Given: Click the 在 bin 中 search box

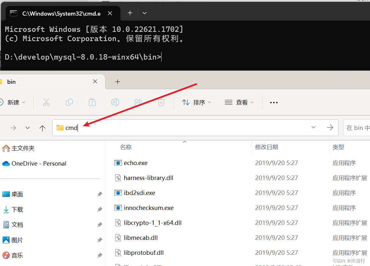Looking at the screenshot, I should click(x=357, y=127).
